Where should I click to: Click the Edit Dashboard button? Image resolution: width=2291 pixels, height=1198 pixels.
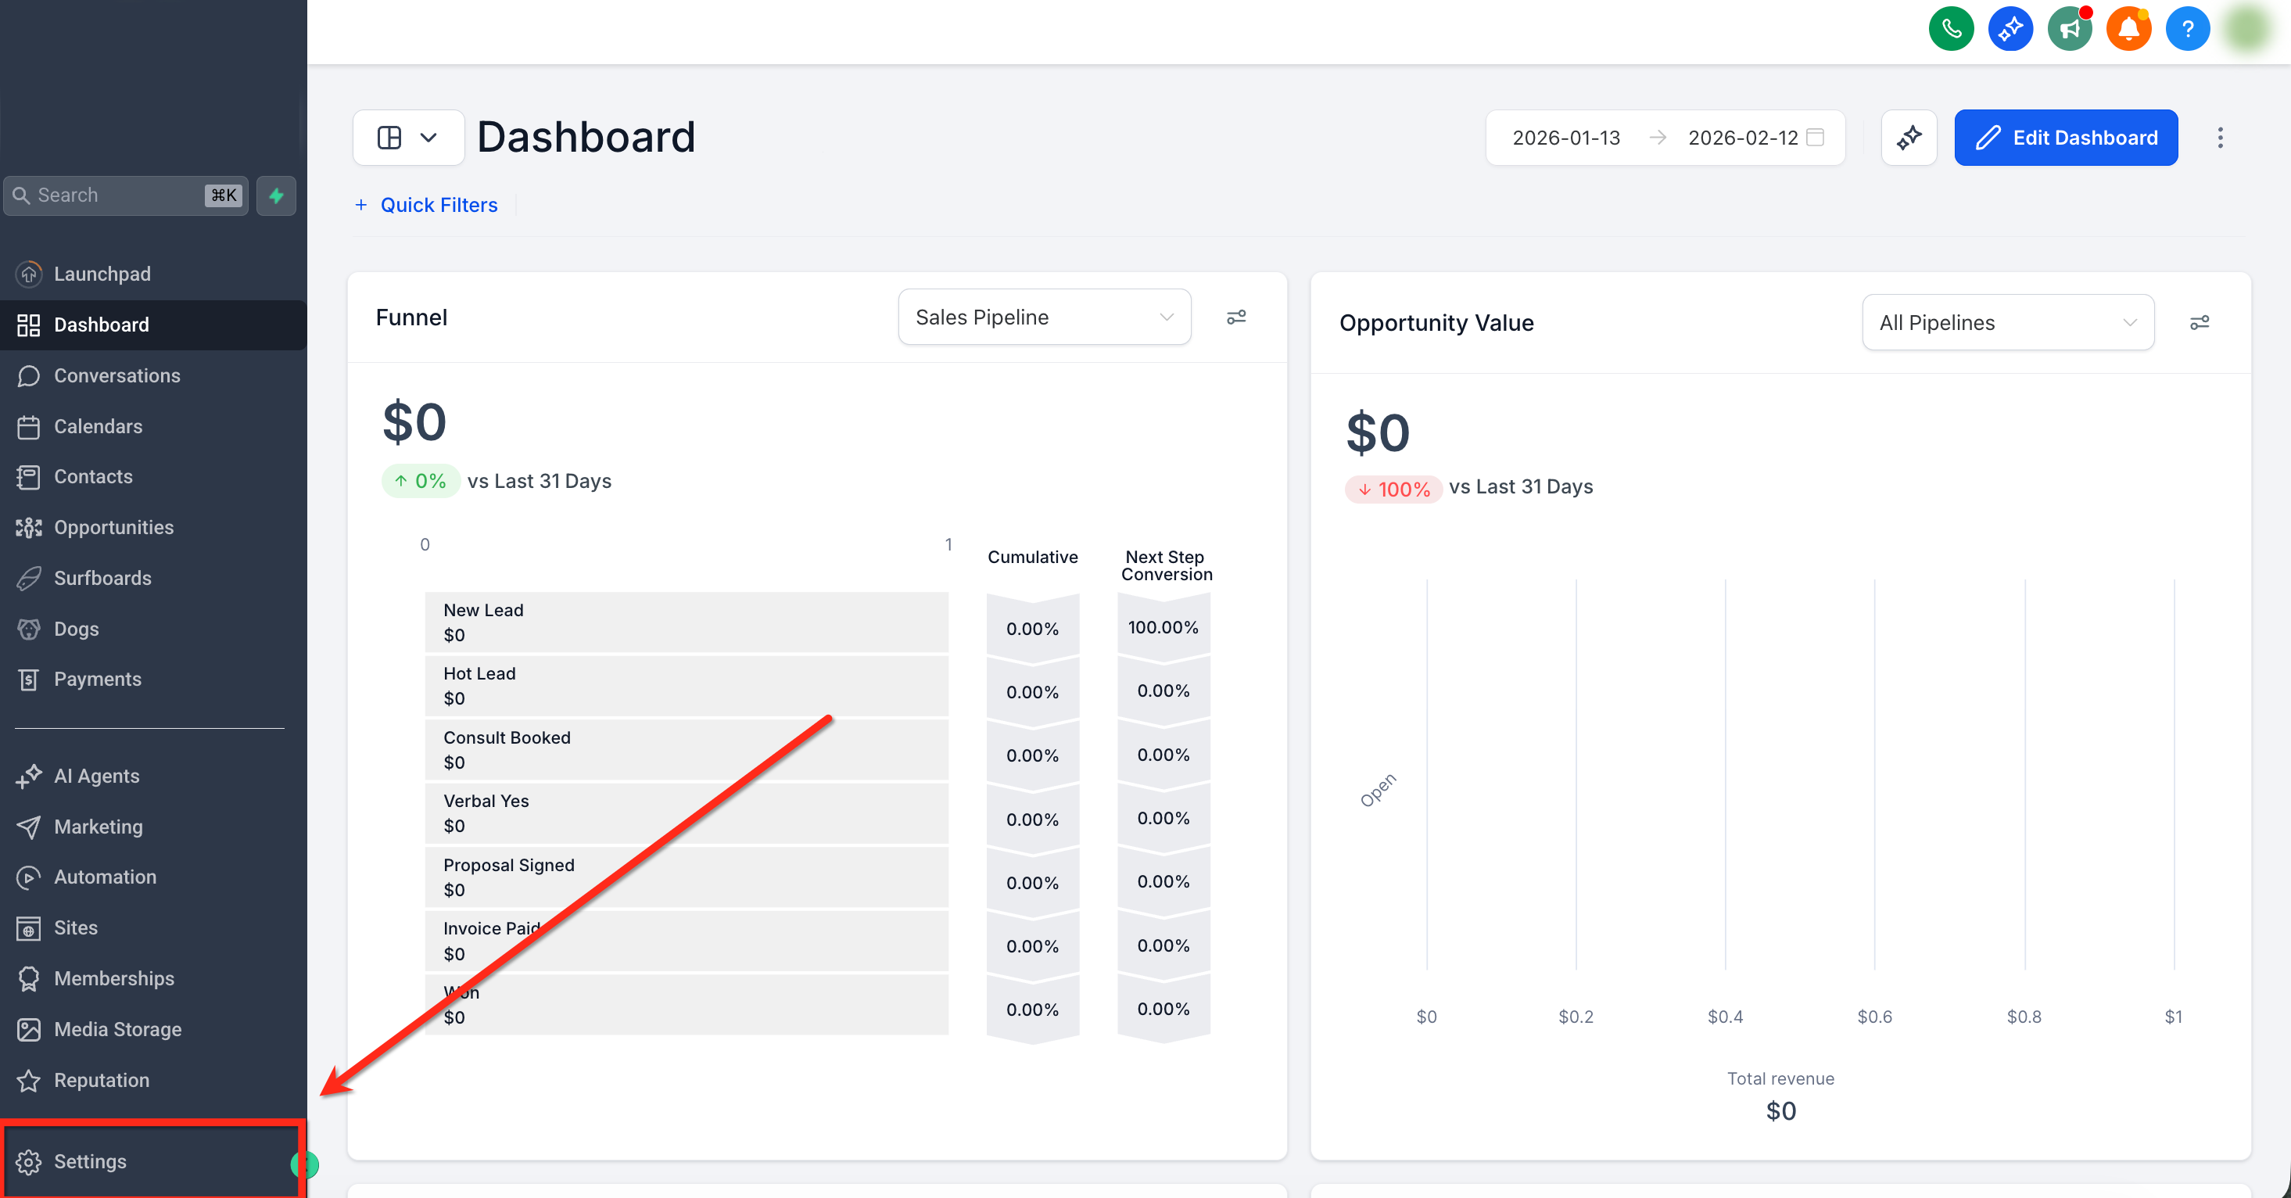tap(2065, 138)
